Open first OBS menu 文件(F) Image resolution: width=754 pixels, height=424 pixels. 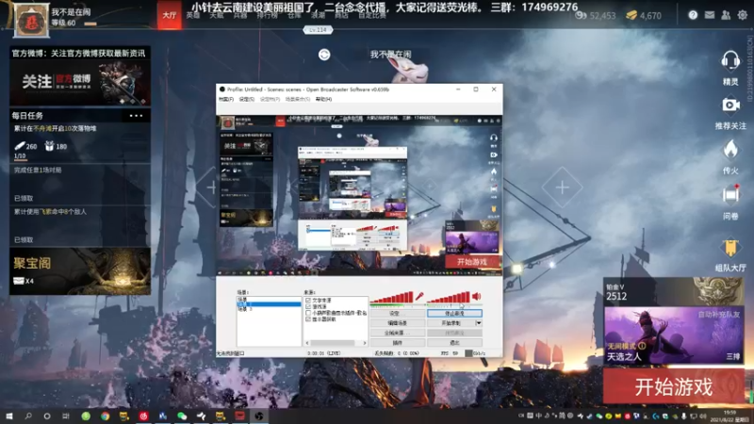(226, 99)
